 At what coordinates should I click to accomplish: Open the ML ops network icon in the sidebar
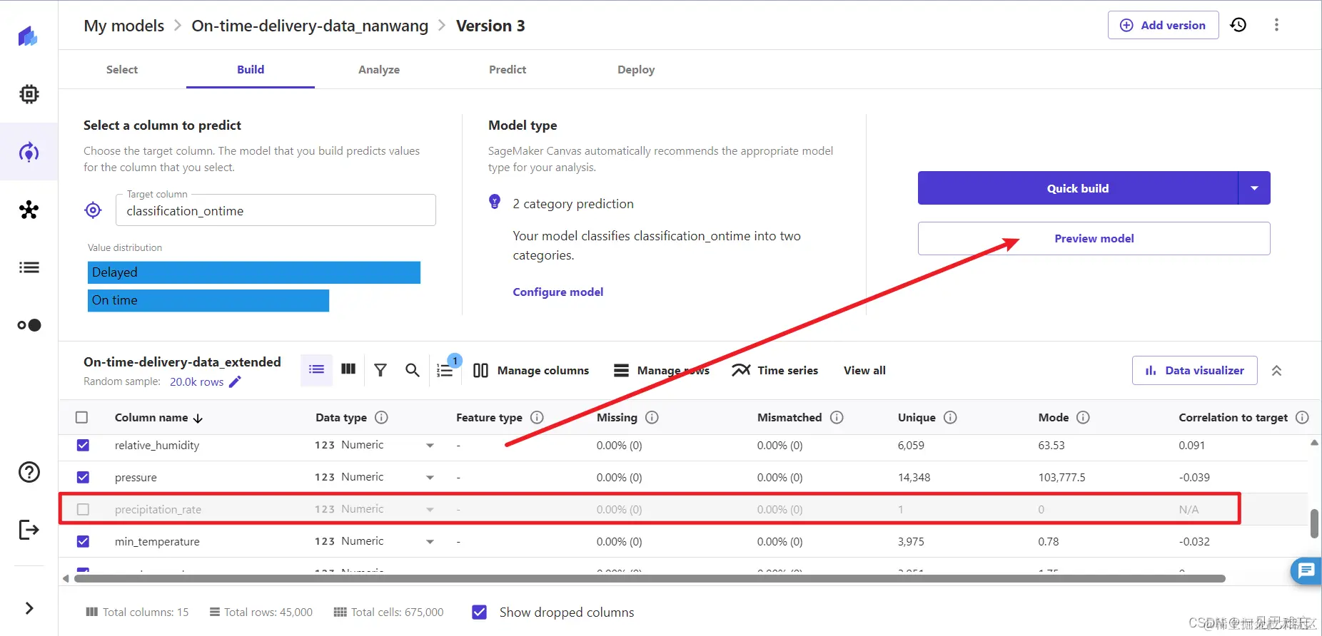point(29,210)
